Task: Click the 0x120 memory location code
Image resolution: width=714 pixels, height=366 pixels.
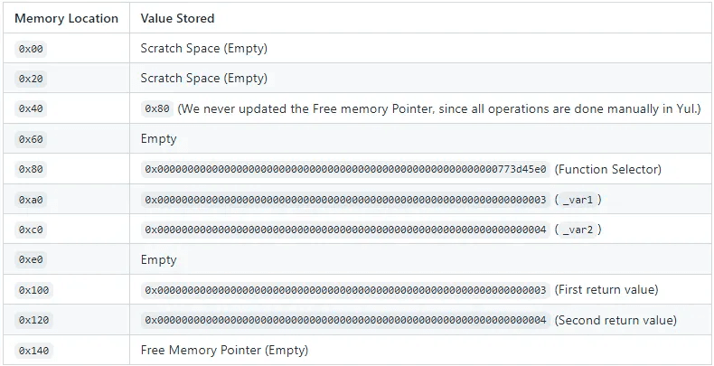Action: tap(33, 320)
